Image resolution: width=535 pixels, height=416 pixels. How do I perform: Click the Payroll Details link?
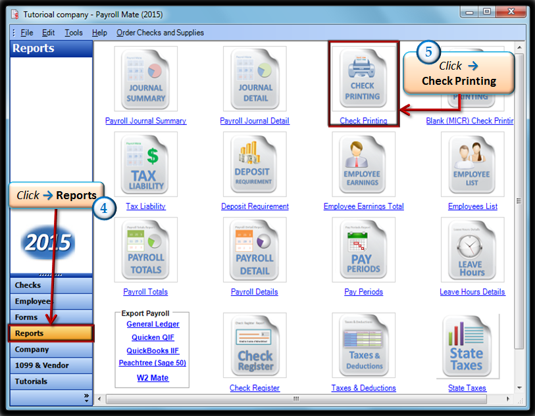[254, 292]
